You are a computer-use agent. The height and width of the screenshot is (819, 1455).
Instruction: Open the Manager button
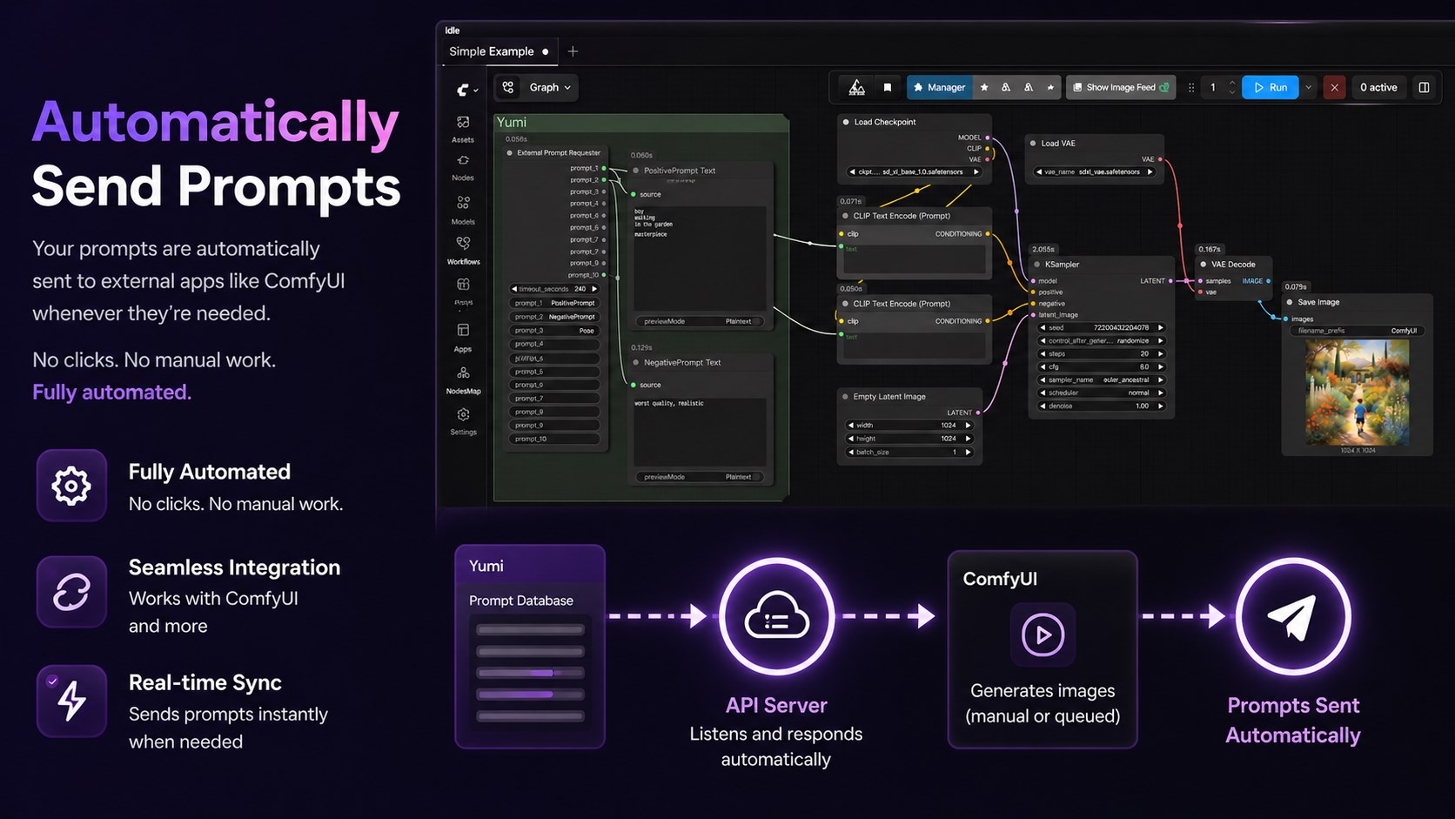click(x=939, y=87)
